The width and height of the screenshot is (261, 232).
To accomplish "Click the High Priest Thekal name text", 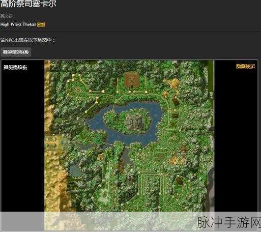I will 18,24.
